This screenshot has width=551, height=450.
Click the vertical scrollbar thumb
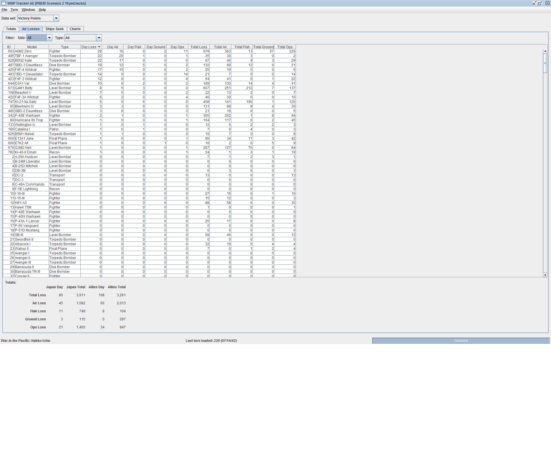click(x=545, y=63)
